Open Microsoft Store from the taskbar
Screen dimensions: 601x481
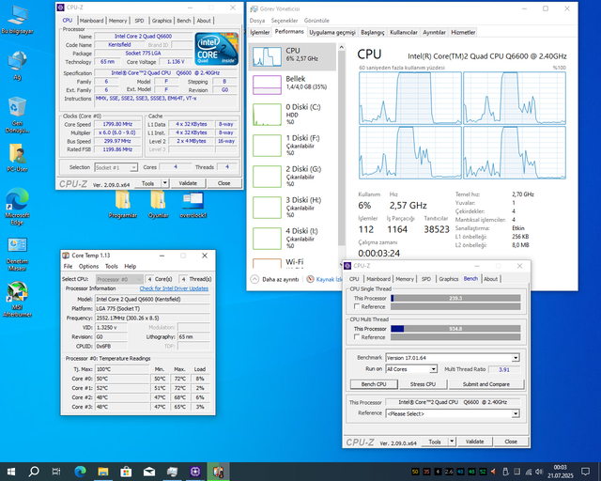click(126, 472)
